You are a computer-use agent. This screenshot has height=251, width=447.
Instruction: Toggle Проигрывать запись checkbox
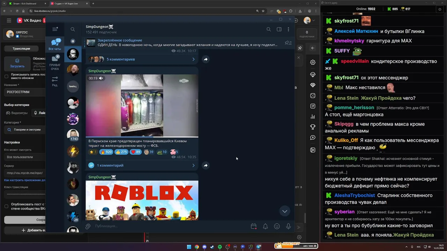(x=6, y=76)
